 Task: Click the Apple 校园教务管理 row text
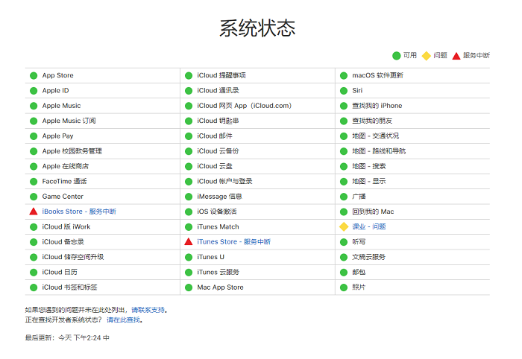pos(72,151)
